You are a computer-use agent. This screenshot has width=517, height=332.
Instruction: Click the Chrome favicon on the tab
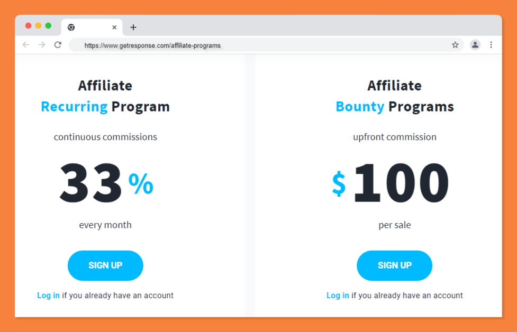click(x=71, y=27)
